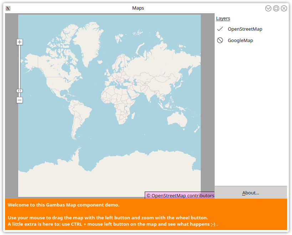Select the GoogleMap layer label
The image size is (292, 235).
coord(240,41)
